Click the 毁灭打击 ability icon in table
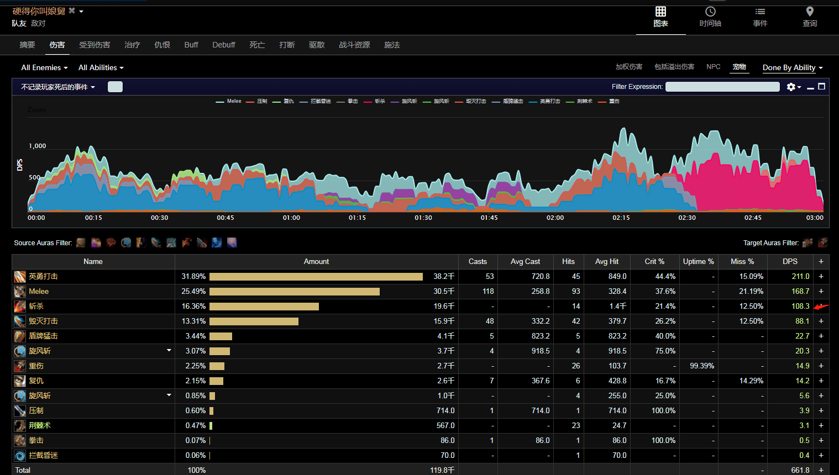 coord(20,321)
